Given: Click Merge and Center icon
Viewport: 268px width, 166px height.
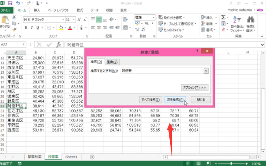Looking at the screenshot, I should 126,28.
